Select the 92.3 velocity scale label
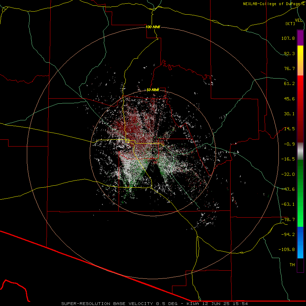 289,53
